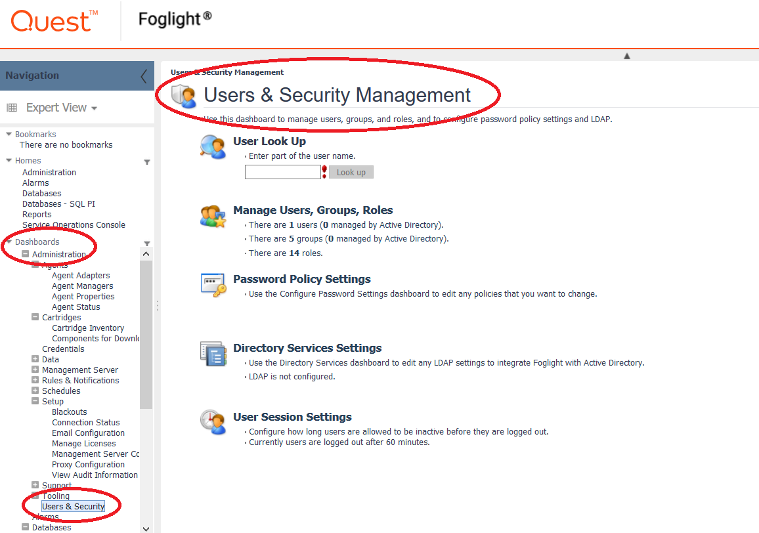Expand the Management Server tree node
This screenshot has width=759, height=533.
[x=35, y=370]
